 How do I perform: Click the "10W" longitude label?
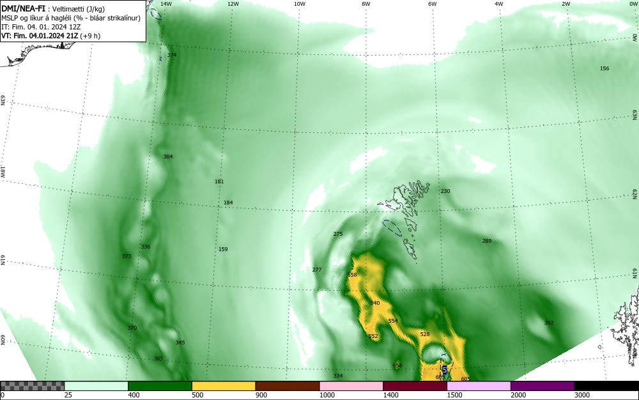pos(300,4)
